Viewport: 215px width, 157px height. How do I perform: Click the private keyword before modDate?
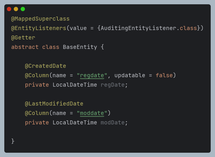click(x=37, y=123)
